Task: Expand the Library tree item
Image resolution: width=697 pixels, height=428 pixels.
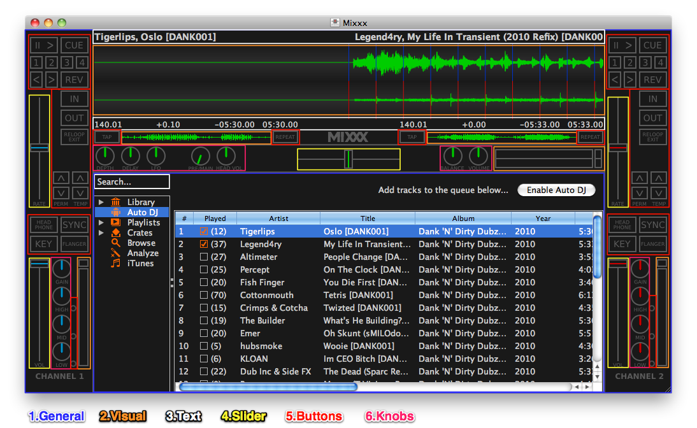Action: point(101,203)
